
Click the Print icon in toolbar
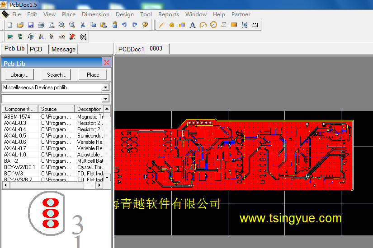41,25
